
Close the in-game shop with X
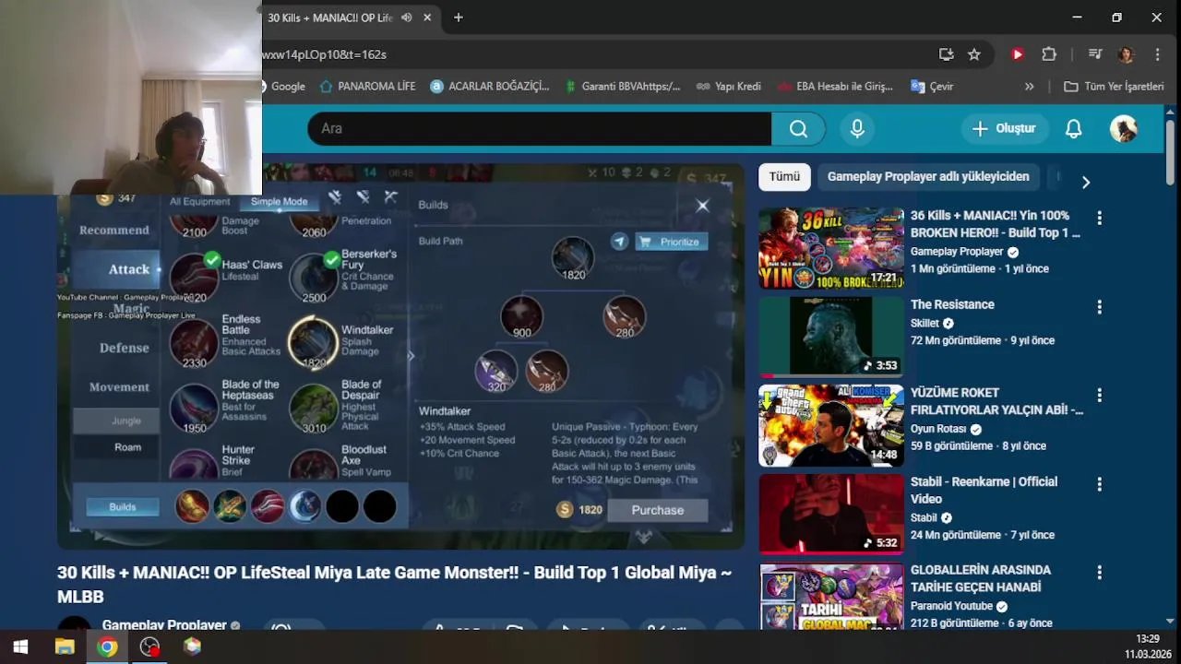click(x=702, y=206)
